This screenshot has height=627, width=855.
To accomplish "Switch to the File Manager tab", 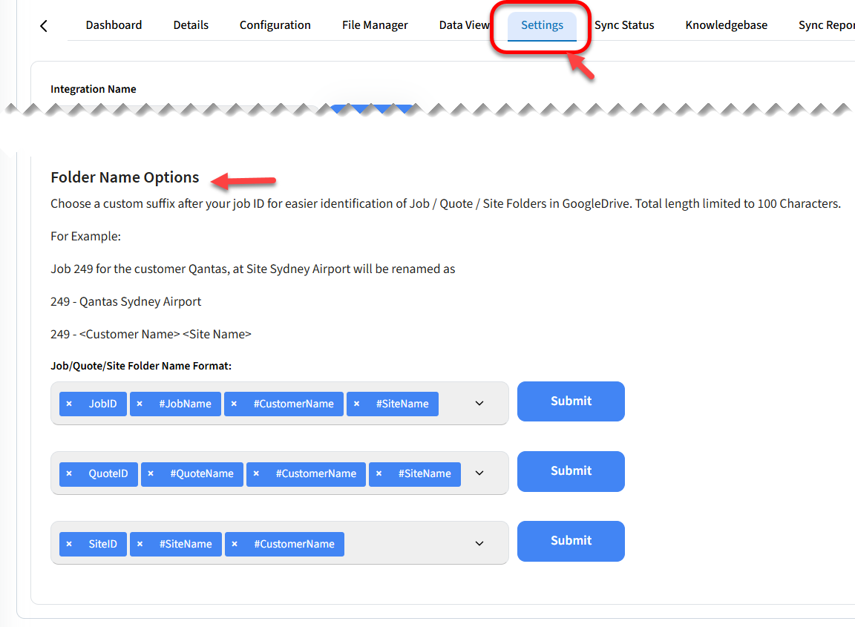I will click(x=375, y=25).
